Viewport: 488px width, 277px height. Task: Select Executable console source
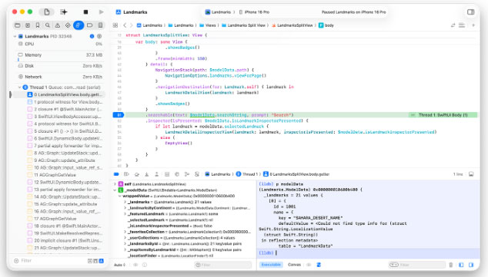click(x=271, y=265)
